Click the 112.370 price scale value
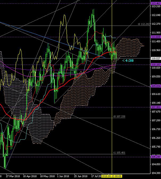Screen dimensions: 161x179 click(x=156, y=24)
